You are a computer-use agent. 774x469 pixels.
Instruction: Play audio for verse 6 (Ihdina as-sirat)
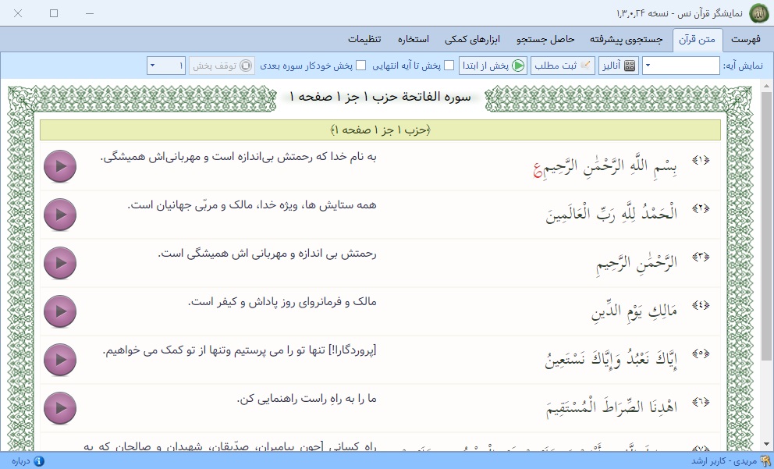click(60, 408)
